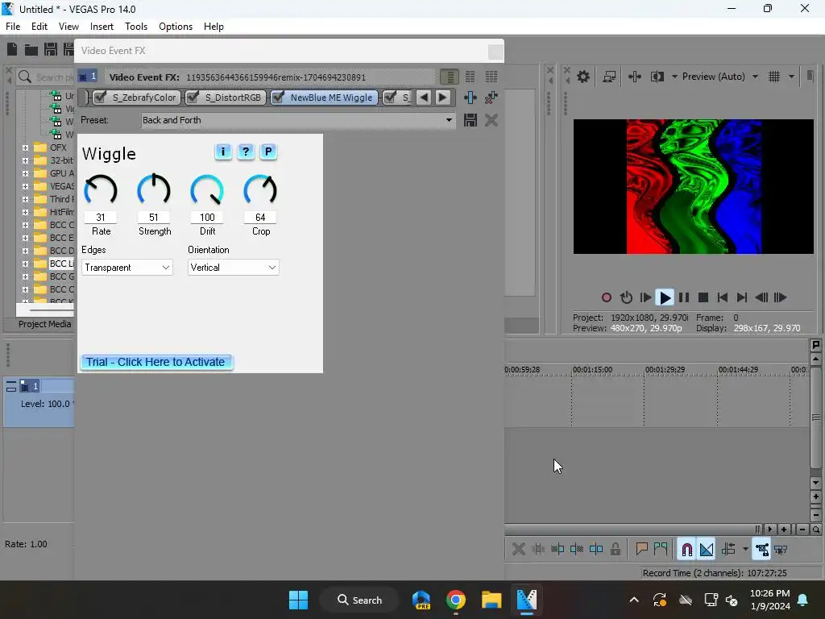Open preview Video Properties gear icon
This screenshot has width=825, height=619.
(x=583, y=77)
